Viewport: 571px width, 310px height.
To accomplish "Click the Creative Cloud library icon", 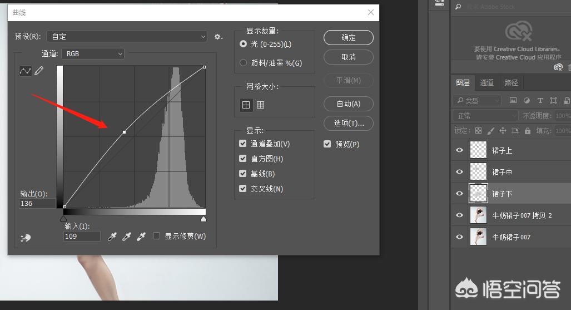I will pyautogui.click(x=558, y=67).
